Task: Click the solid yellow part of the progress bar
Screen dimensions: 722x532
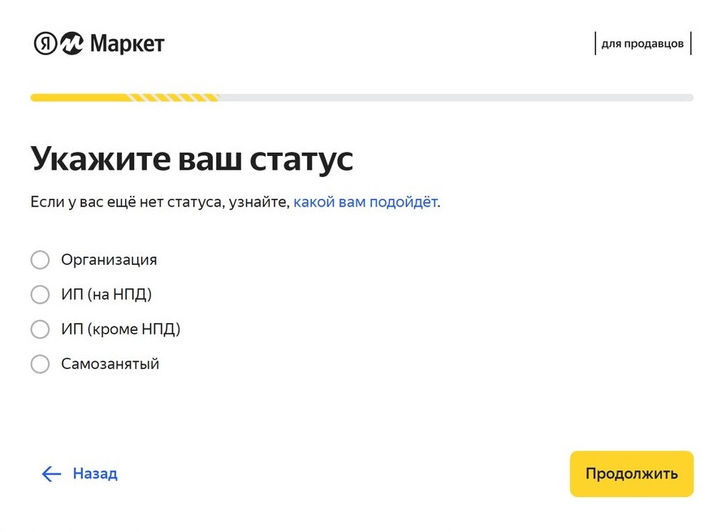Action: 79,97
